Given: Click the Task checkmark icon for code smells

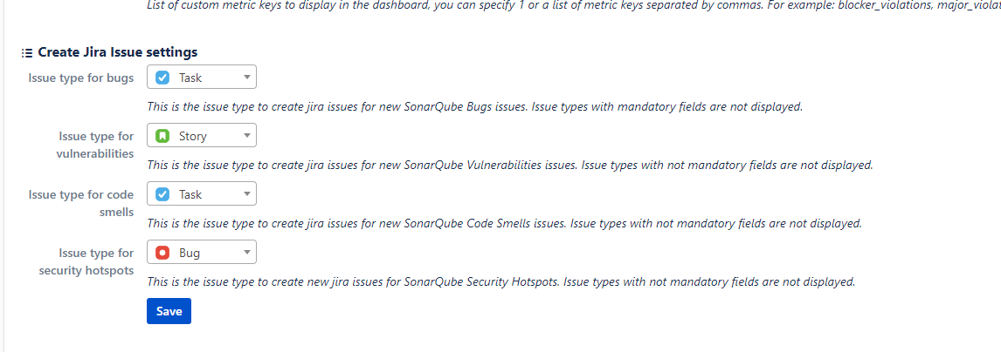Looking at the screenshot, I should pyautogui.click(x=162, y=194).
